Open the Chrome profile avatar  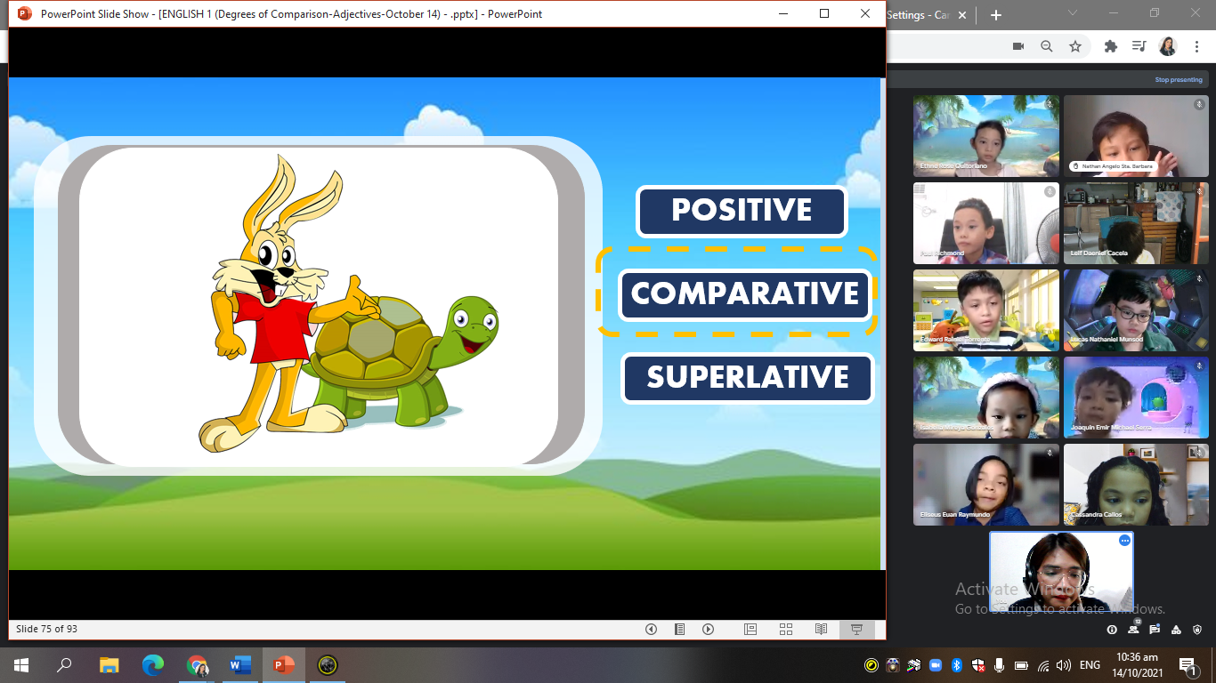coord(1168,46)
